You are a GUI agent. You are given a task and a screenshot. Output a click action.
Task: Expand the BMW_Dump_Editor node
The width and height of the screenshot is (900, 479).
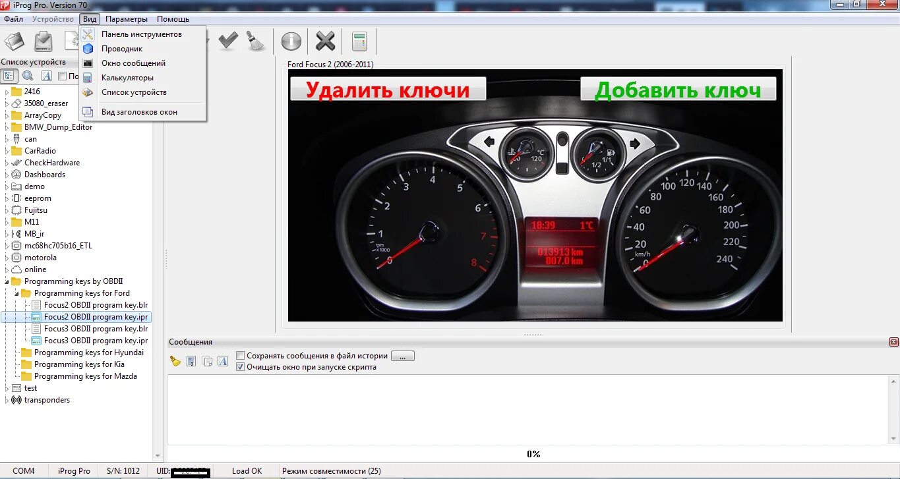[x=7, y=127]
